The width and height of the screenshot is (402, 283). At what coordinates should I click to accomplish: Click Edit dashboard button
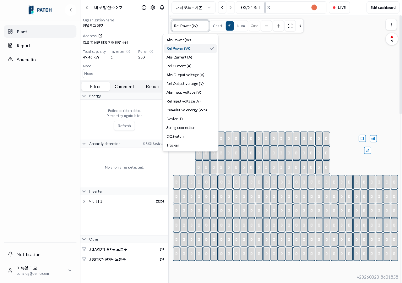pyautogui.click(x=383, y=8)
